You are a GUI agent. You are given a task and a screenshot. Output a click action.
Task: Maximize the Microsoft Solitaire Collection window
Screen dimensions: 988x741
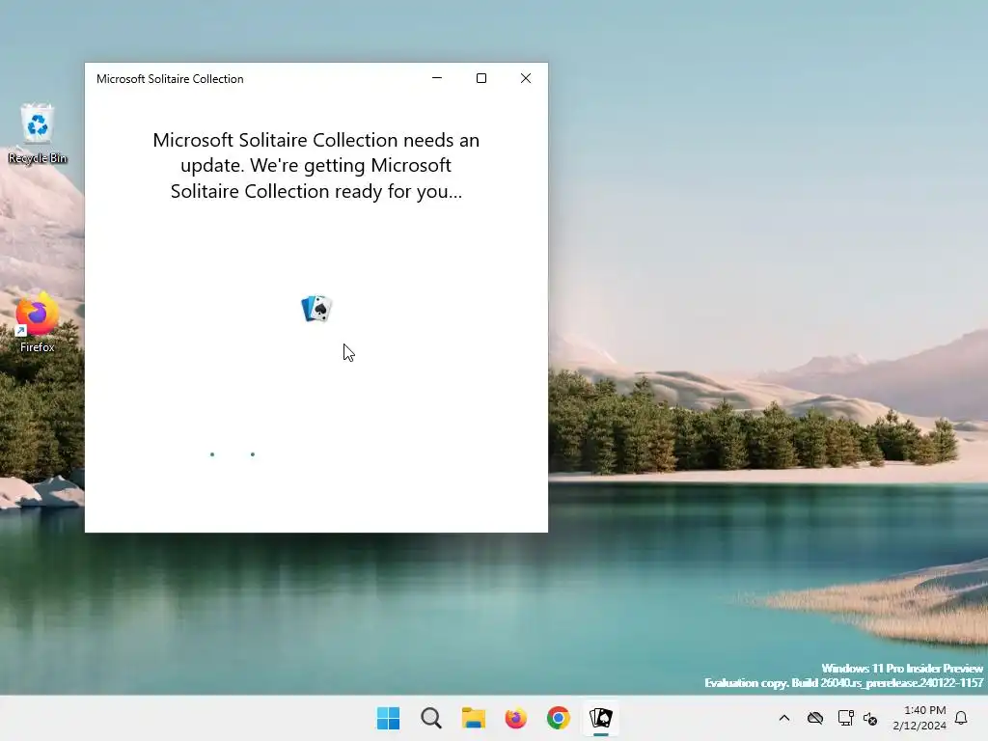click(x=481, y=78)
